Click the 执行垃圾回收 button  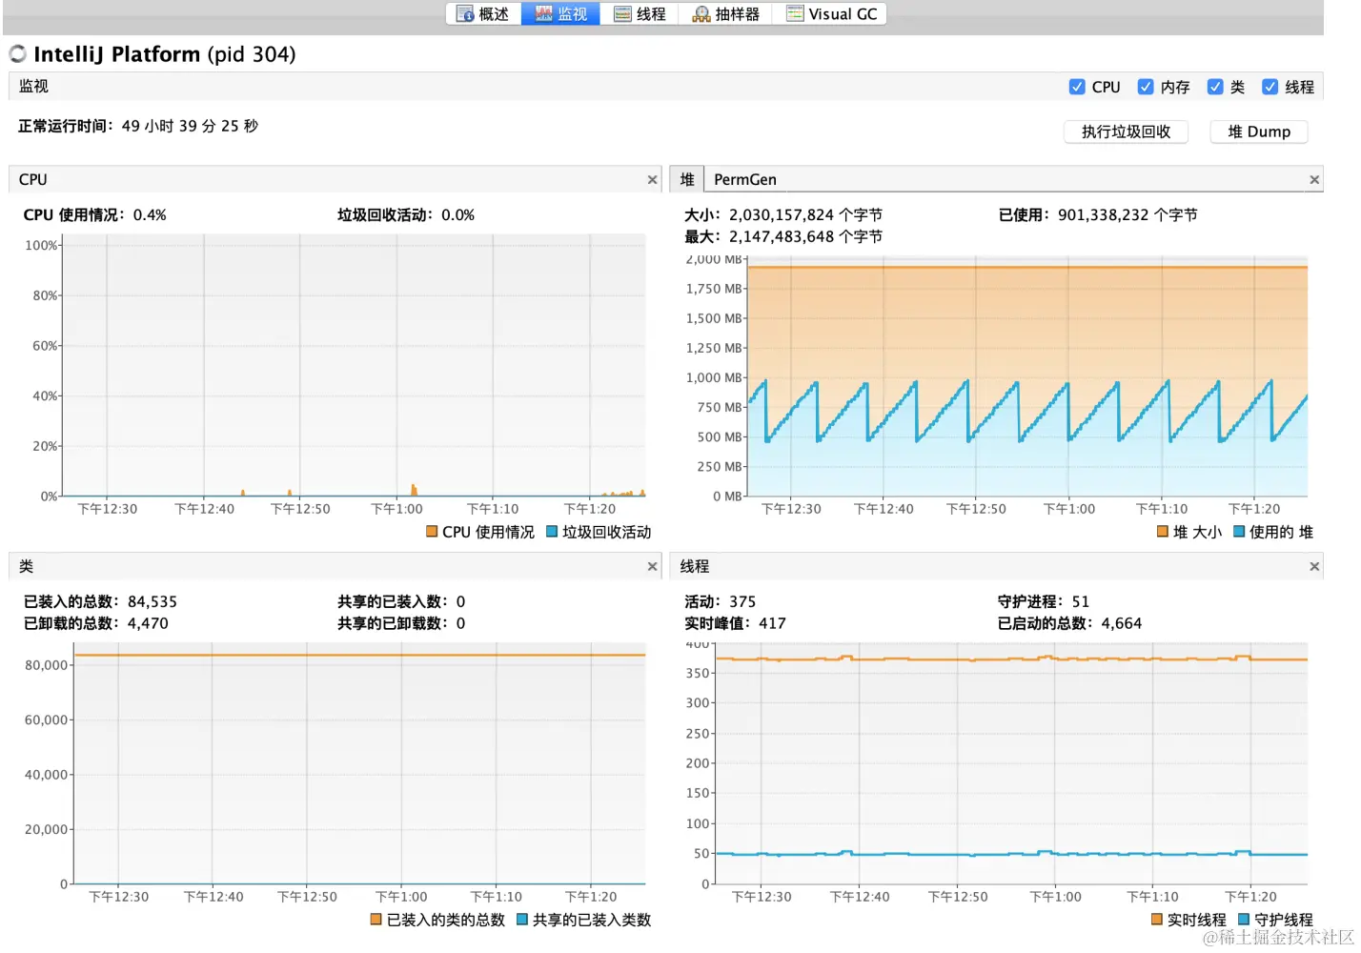[1126, 132]
